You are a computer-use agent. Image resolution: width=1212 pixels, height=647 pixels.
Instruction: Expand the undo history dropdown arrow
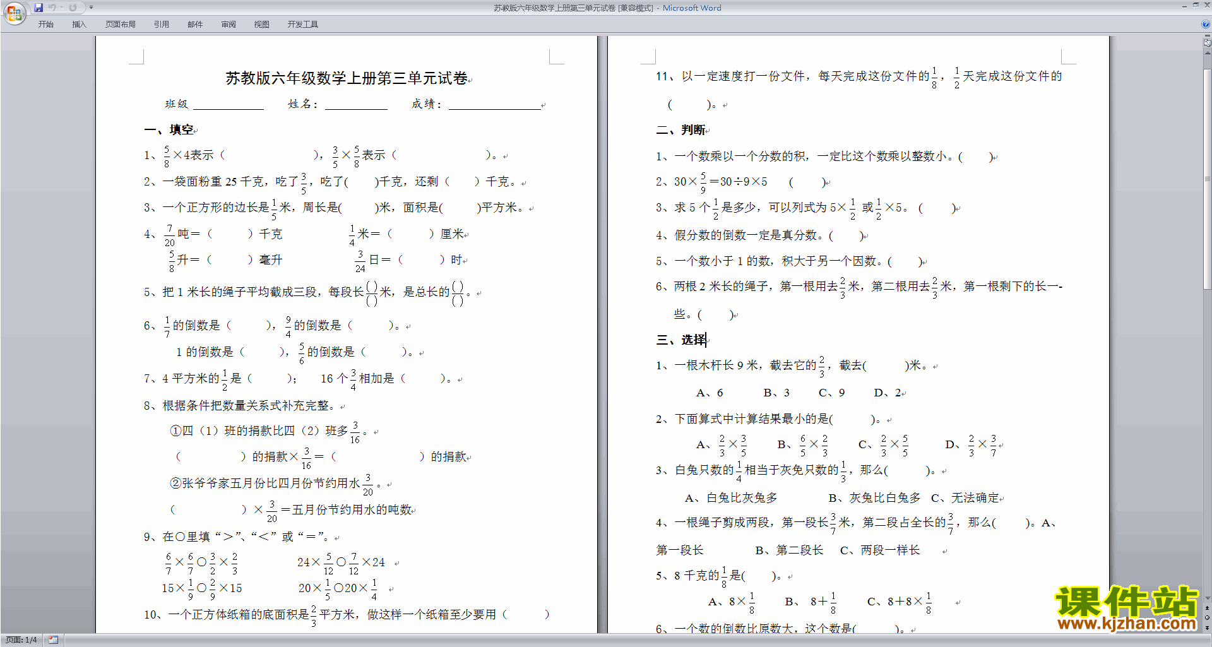point(61,8)
